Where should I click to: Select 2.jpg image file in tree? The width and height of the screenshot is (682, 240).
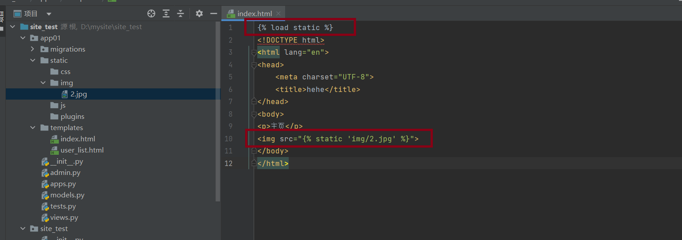tap(78, 94)
